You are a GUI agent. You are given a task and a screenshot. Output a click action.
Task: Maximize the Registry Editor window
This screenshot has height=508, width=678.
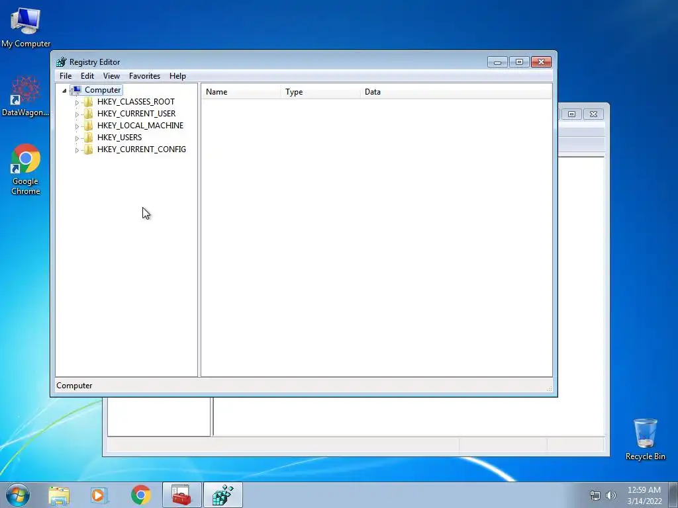tap(519, 62)
